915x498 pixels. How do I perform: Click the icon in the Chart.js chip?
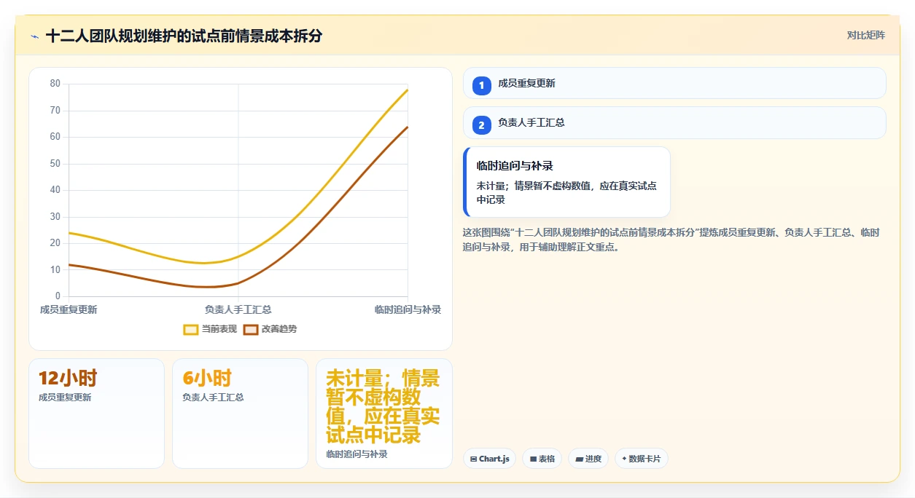point(474,459)
